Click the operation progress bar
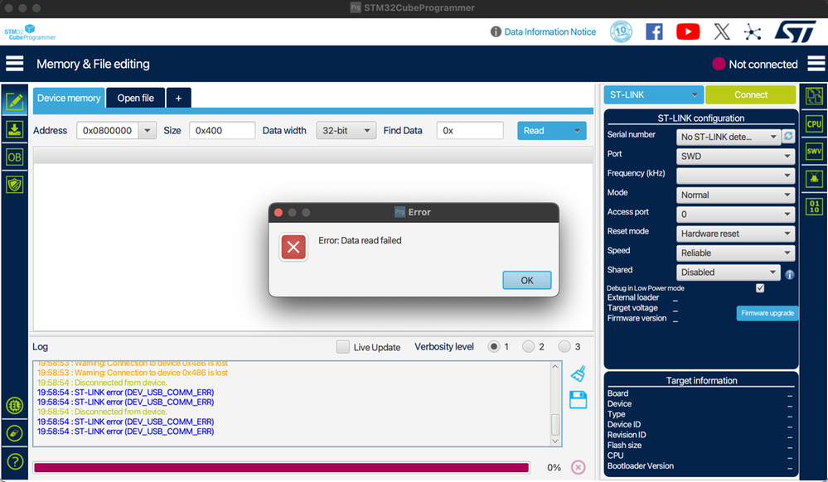Viewport: 828px width, 482px height. point(282,468)
